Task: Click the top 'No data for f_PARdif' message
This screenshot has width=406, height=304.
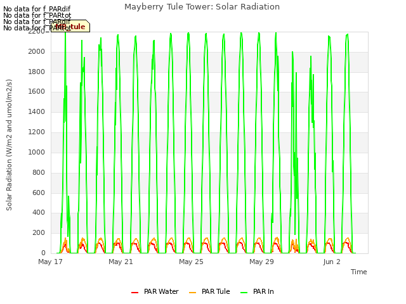Action: coord(37,9)
